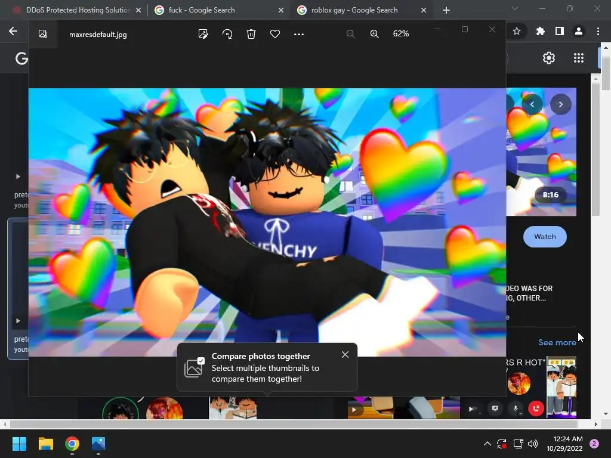Show hidden system tray icons
Screen dimensions: 611x458
(x=487, y=444)
